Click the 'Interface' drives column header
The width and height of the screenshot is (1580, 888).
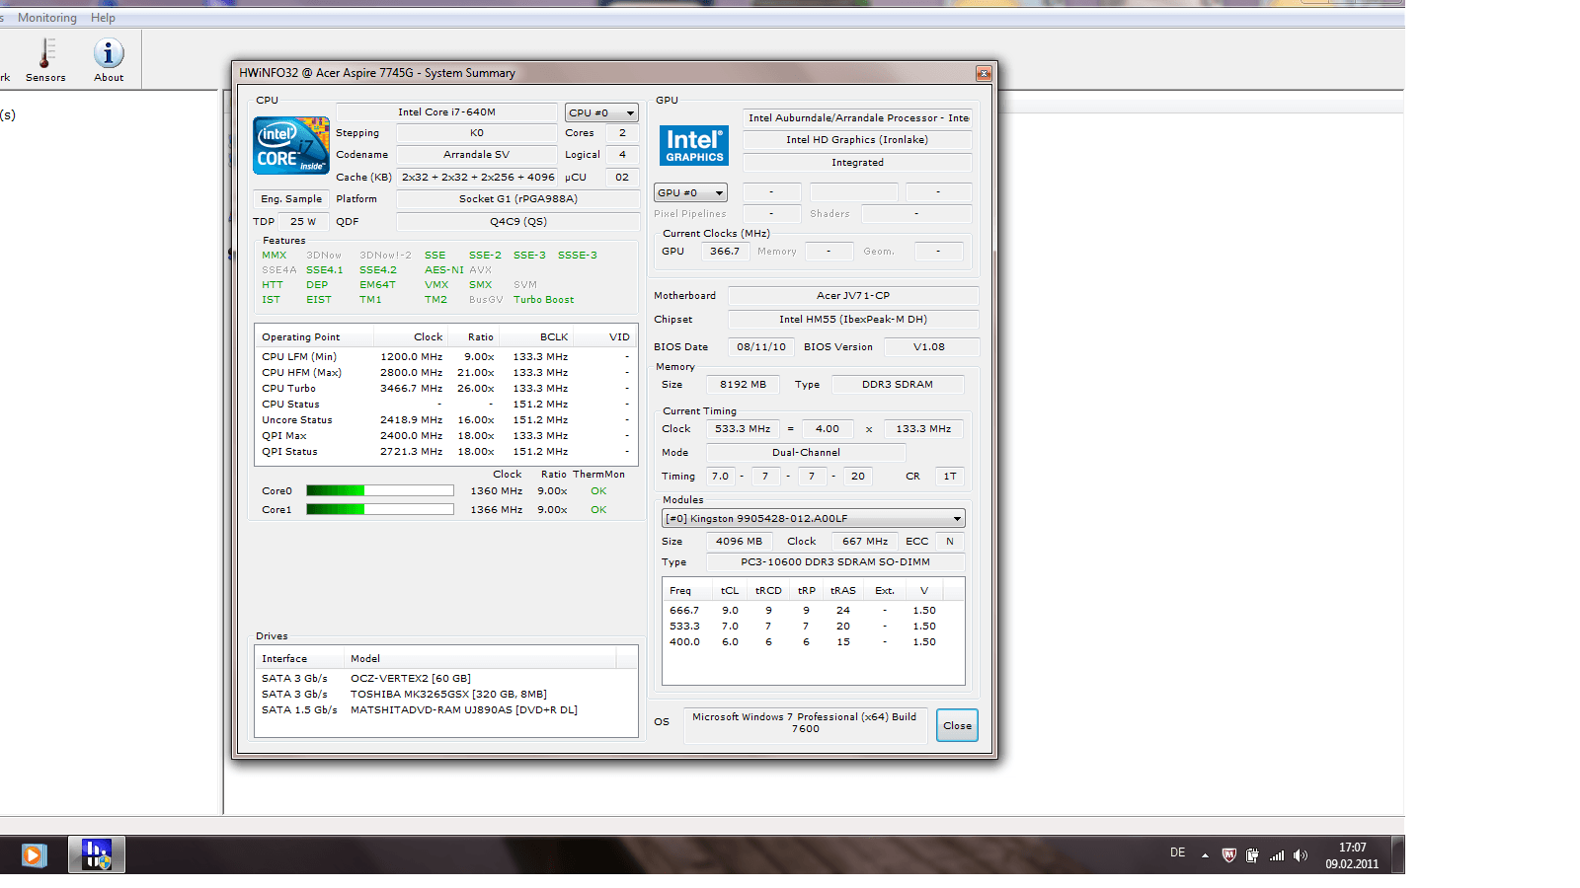pyautogui.click(x=299, y=658)
